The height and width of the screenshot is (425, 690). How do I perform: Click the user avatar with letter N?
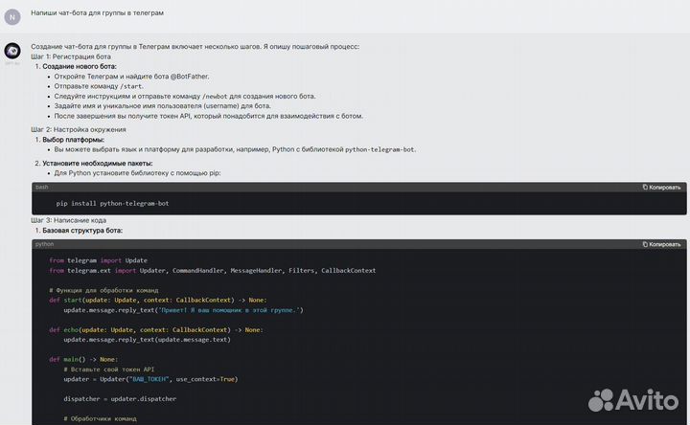(x=12, y=16)
